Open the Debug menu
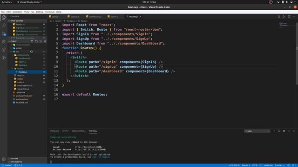Viewport: 298px width, 167px height. pos(40,12)
